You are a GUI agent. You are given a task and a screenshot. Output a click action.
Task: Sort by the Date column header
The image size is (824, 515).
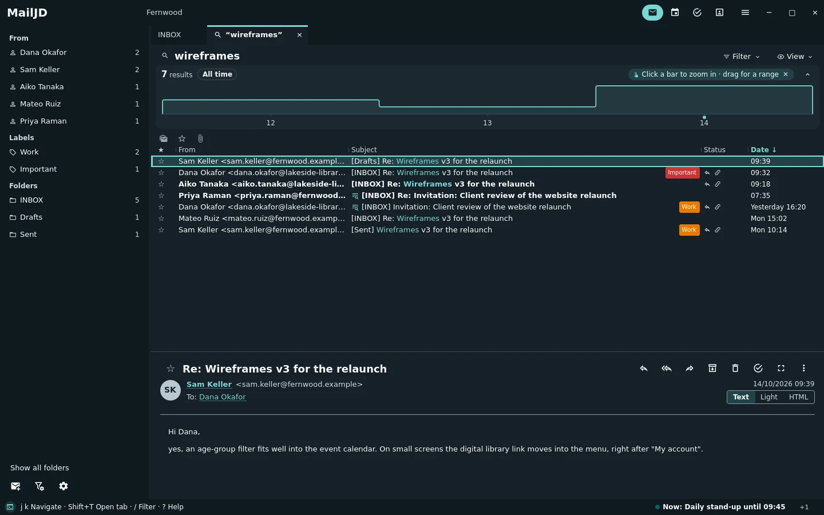763,150
